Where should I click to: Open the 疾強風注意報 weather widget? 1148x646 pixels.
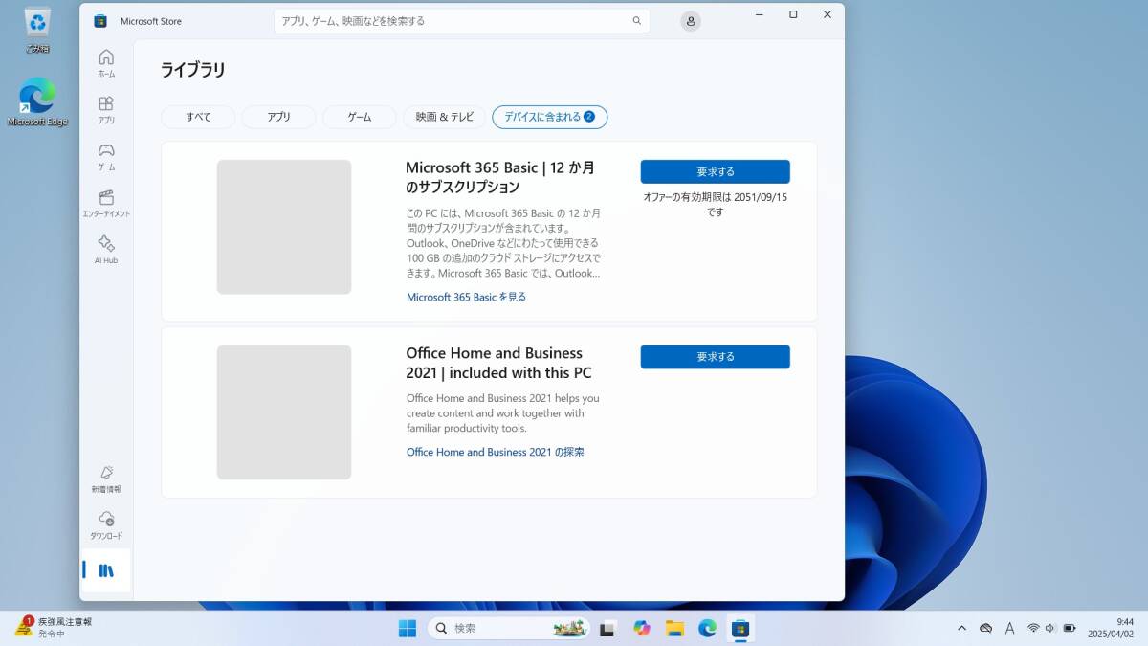click(x=54, y=627)
